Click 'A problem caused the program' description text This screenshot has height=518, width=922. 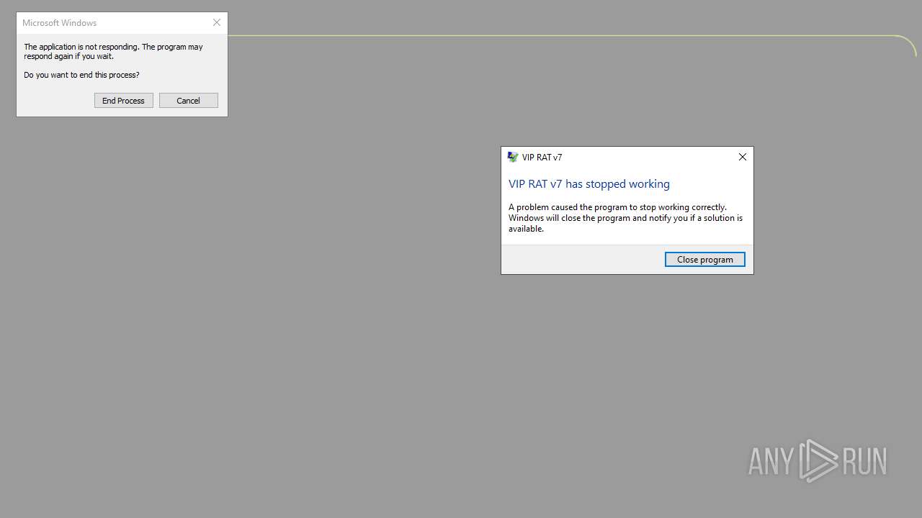click(625, 217)
